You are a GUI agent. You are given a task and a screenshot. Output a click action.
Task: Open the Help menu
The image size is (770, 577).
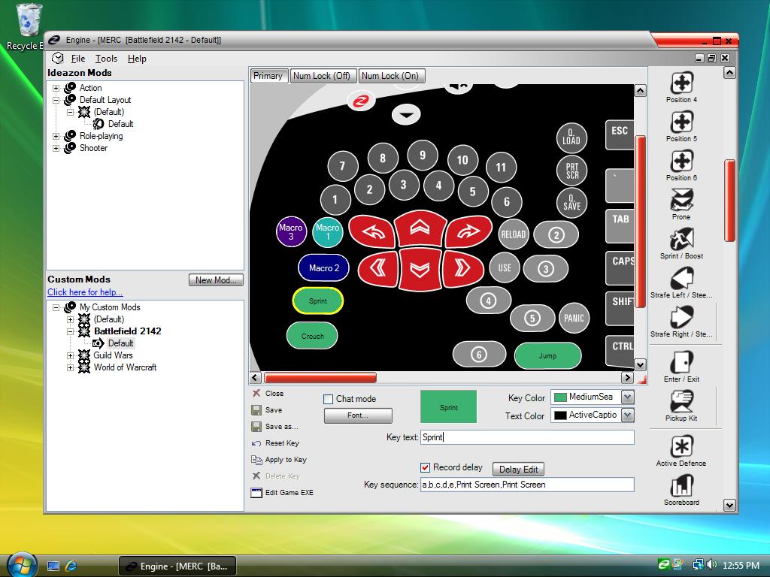[x=137, y=59]
